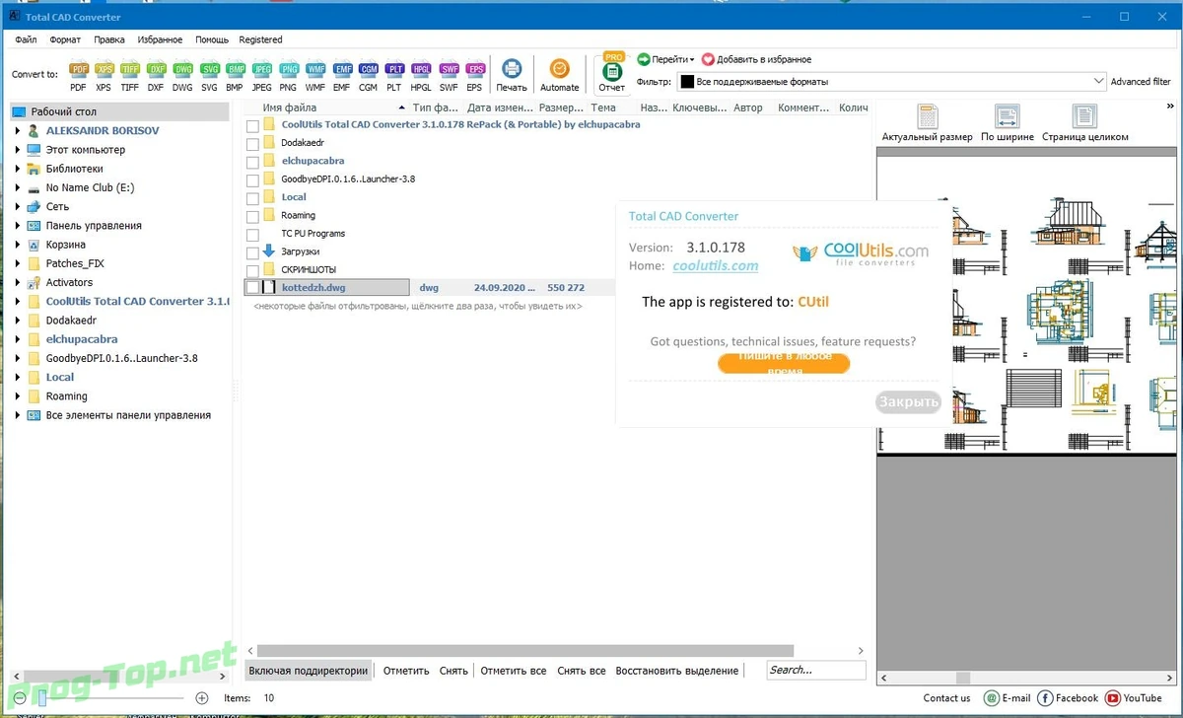Check the Local folder row checkbox
This screenshot has height=718, width=1183.
[253, 198]
